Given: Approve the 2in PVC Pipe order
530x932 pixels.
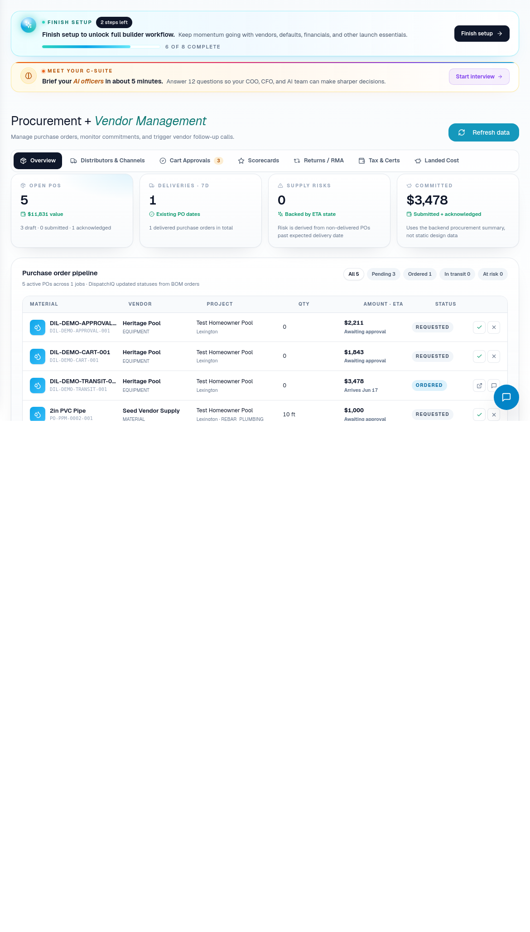Looking at the screenshot, I should coord(479,415).
